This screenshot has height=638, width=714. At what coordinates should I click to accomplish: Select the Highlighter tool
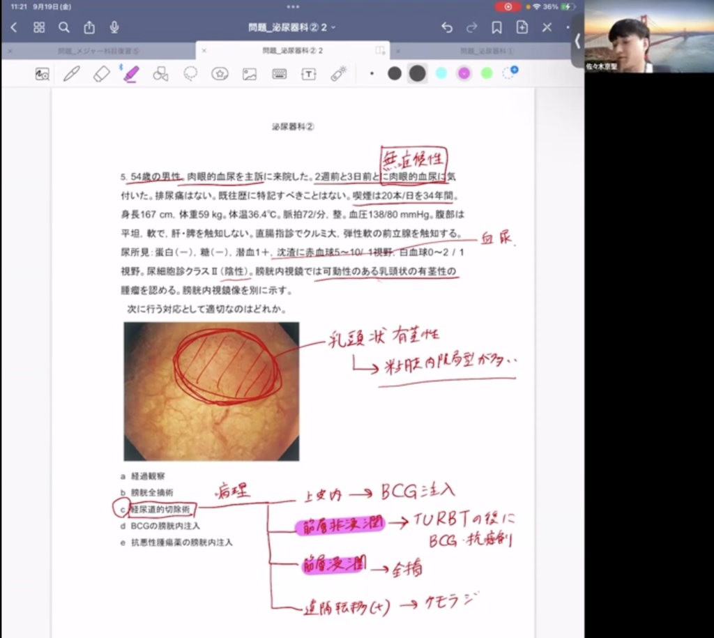click(131, 73)
